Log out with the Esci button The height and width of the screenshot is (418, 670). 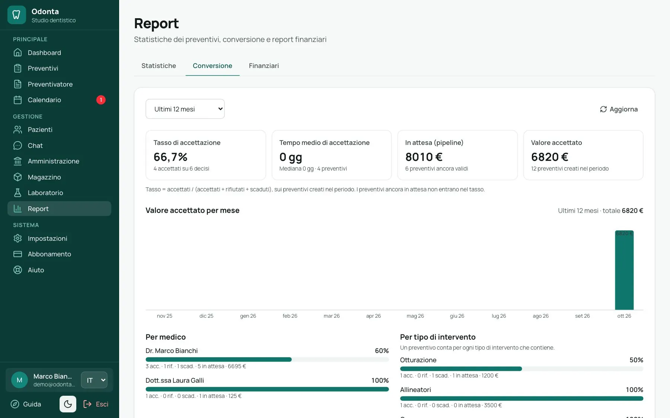(x=96, y=404)
